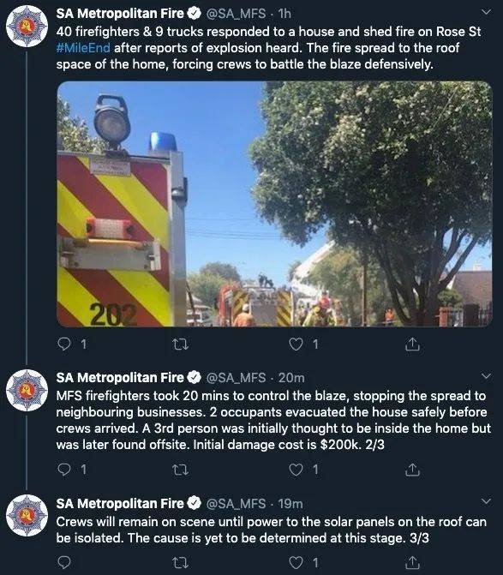The width and height of the screenshot is (503, 575).
Task: Open SA Metropolitan Fire profile from first tweet name
Action: click(x=120, y=14)
